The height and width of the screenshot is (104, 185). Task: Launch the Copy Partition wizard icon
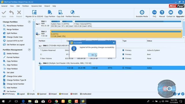[x=50, y=12]
